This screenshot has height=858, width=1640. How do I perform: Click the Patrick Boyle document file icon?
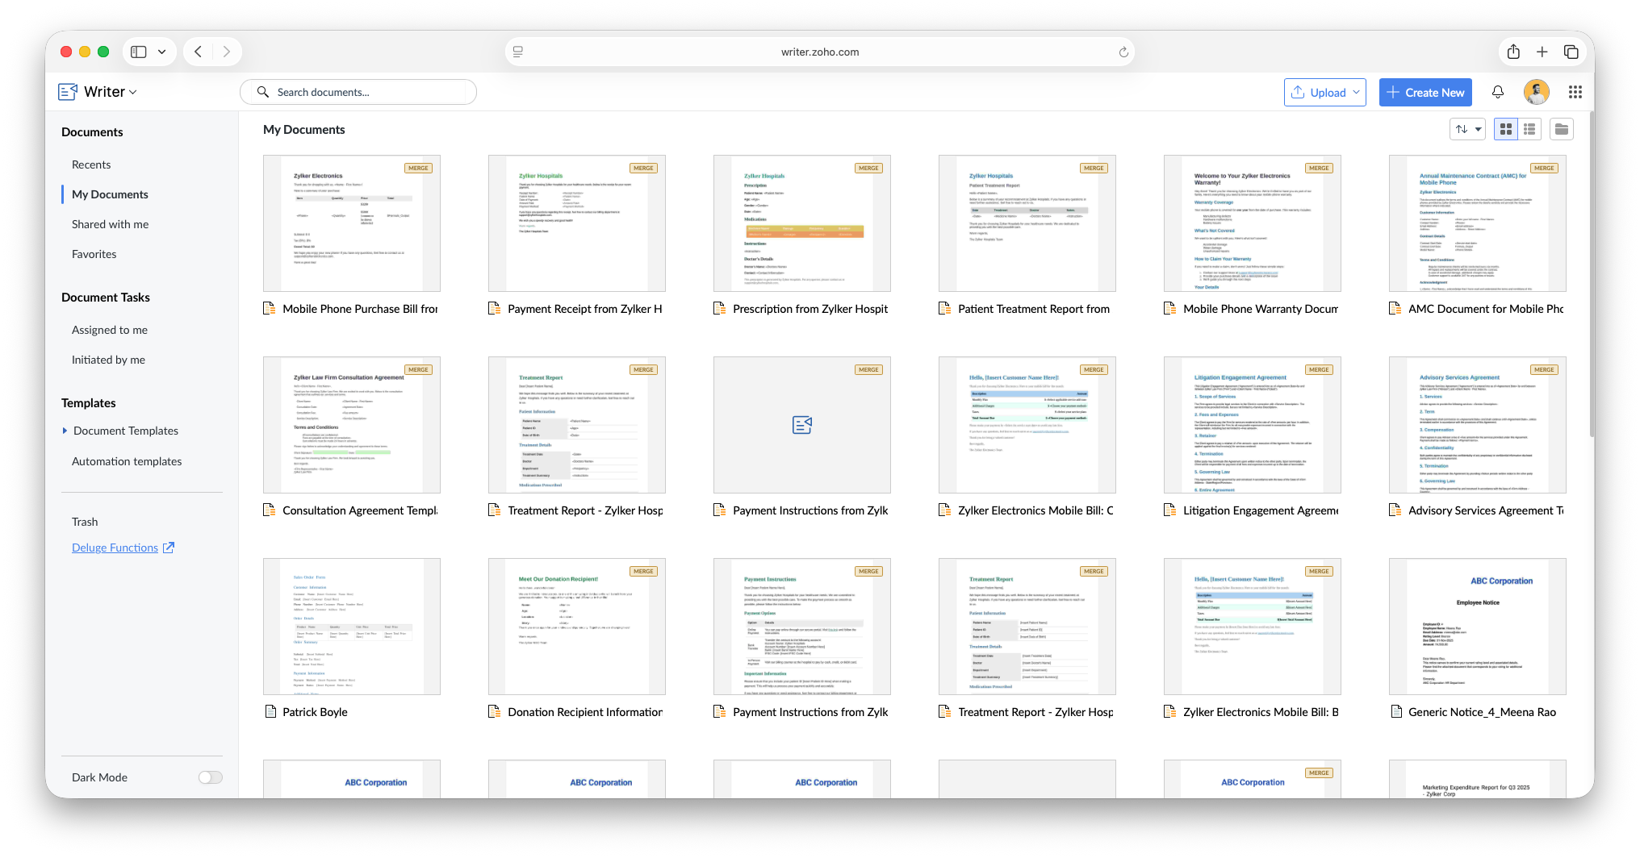pyautogui.click(x=270, y=712)
